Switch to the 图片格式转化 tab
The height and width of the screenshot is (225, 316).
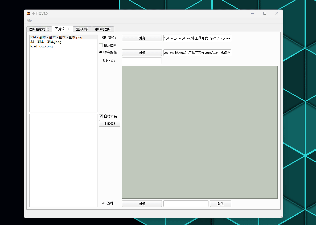pos(39,29)
